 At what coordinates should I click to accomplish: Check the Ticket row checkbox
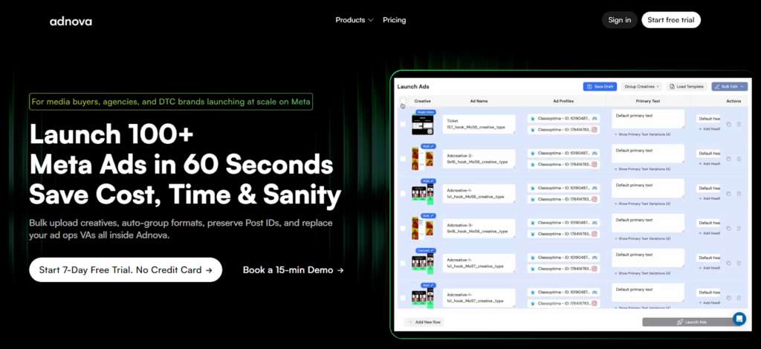(403, 124)
